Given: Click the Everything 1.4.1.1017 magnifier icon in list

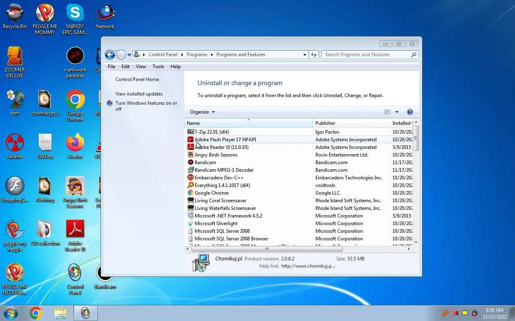Looking at the screenshot, I should coord(191,185).
